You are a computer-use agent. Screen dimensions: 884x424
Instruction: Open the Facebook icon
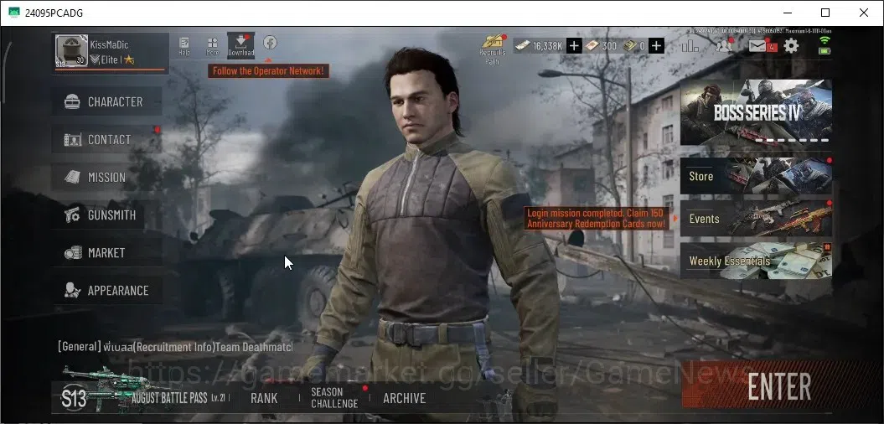(x=270, y=42)
